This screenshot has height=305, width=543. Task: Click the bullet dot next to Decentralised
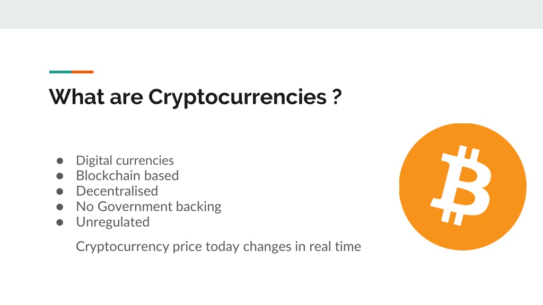coord(60,192)
